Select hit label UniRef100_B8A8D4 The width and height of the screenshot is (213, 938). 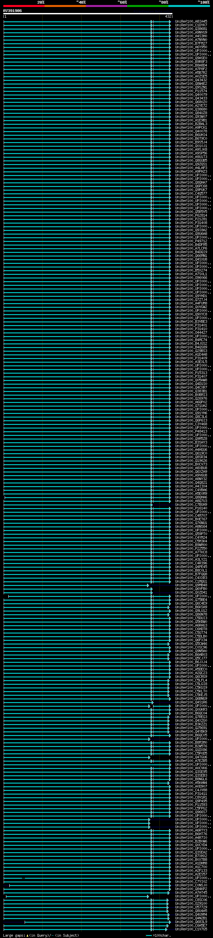click(191, 65)
